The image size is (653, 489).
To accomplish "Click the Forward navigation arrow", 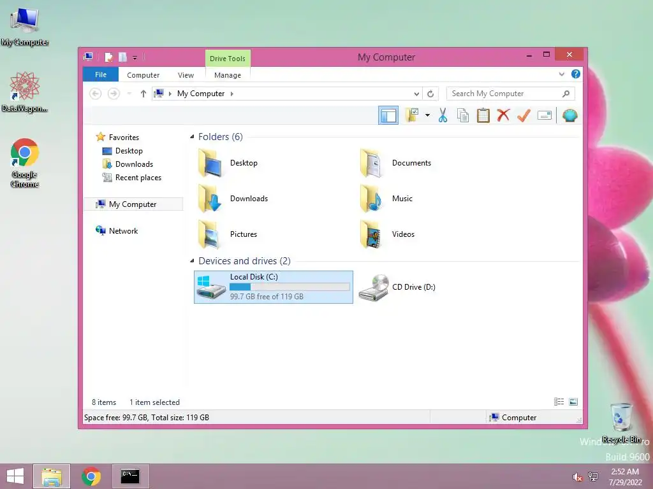I will (x=114, y=94).
